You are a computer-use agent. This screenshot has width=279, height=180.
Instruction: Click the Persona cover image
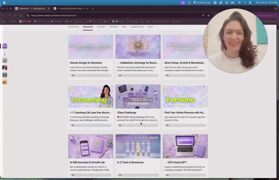tap(185, 97)
